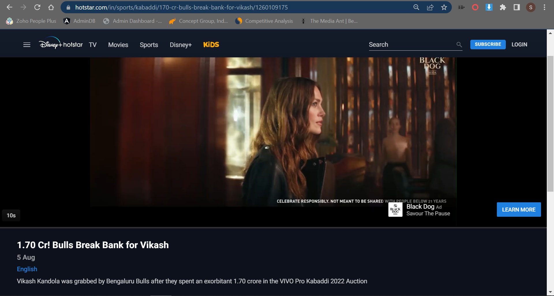
Task: Toggle the browser side panel icon
Action: (517, 7)
